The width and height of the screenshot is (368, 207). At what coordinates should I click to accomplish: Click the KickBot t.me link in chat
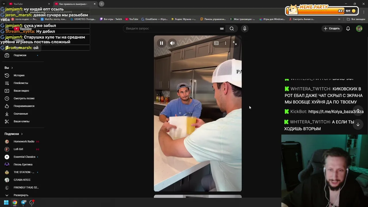click(x=336, y=112)
